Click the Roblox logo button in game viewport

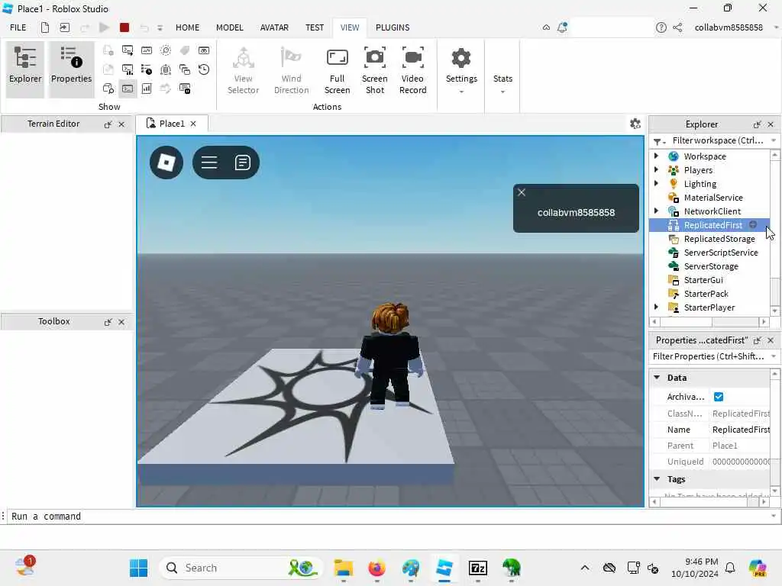tap(166, 163)
